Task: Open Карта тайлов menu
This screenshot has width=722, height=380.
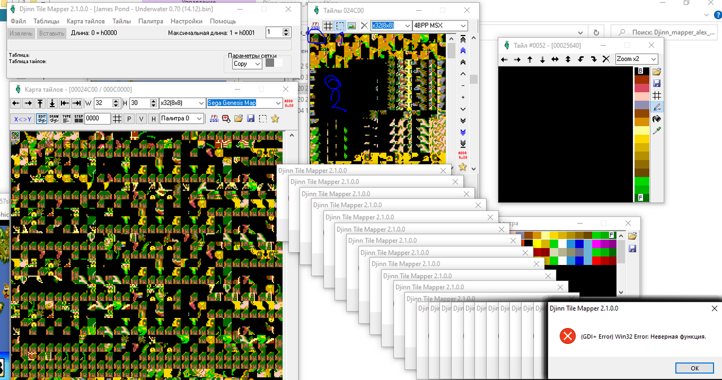Action: 86,21
